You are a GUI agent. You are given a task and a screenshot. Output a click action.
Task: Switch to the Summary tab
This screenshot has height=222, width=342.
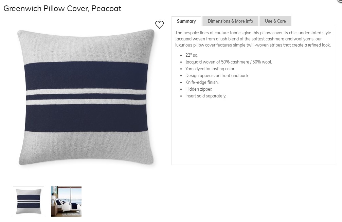tap(186, 21)
